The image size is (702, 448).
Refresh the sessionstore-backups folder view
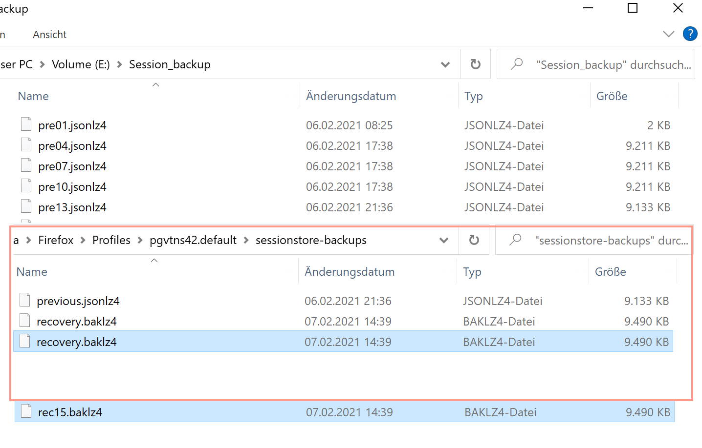pyautogui.click(x=474, y=240)
